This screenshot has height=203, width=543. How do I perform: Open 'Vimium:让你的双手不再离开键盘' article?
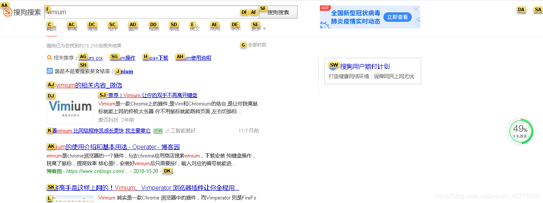tap(148, 95)
